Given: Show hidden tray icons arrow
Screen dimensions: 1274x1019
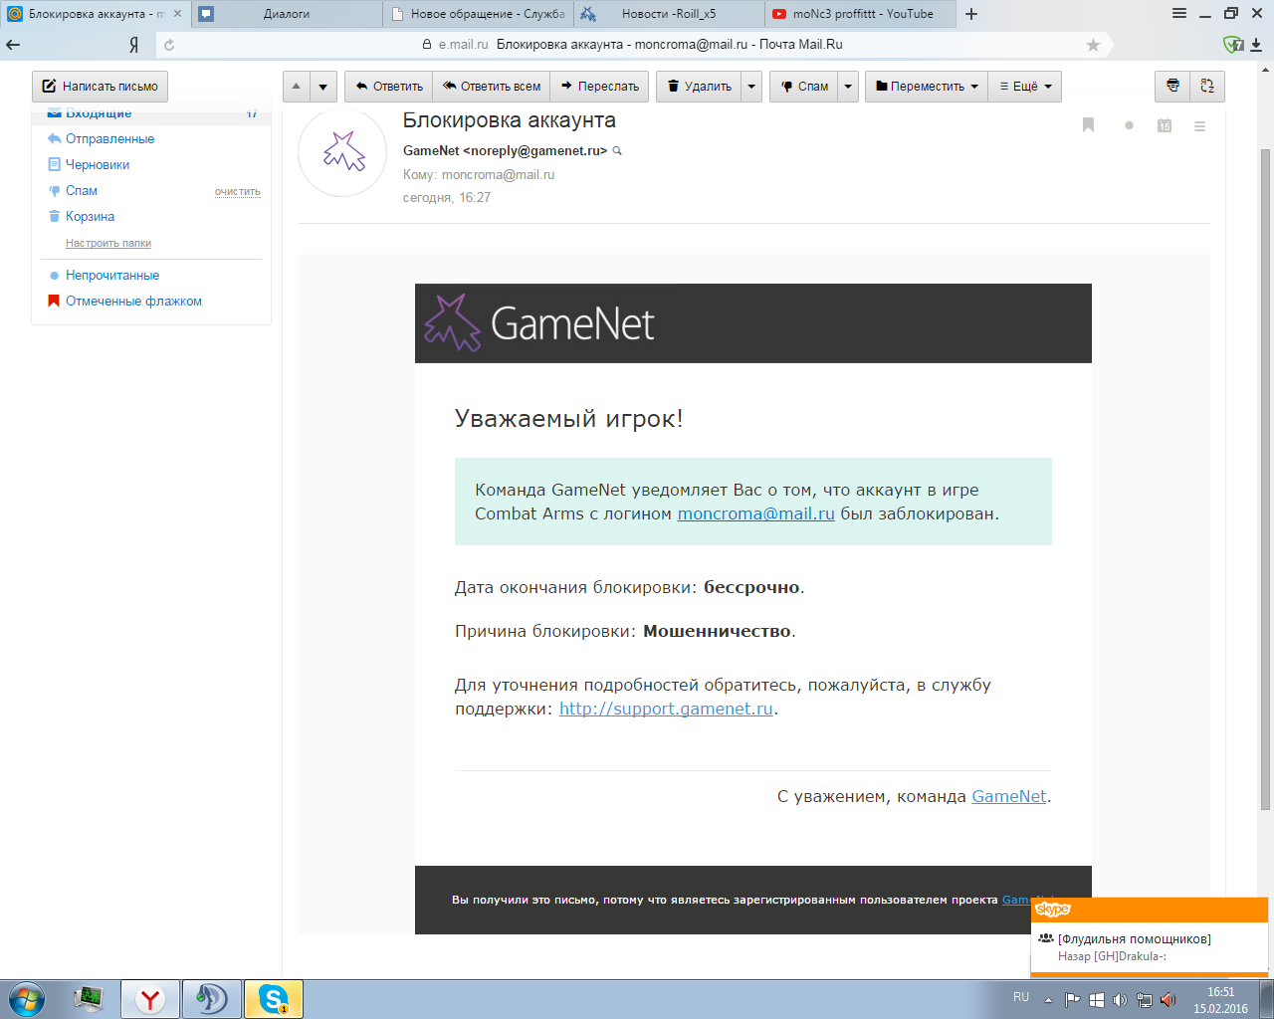Looking at the screenshot, I should tap(1048, 1000).
